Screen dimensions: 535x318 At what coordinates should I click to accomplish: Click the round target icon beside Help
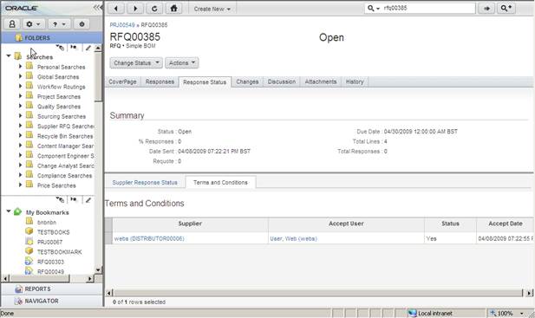(x=82, y=24)
